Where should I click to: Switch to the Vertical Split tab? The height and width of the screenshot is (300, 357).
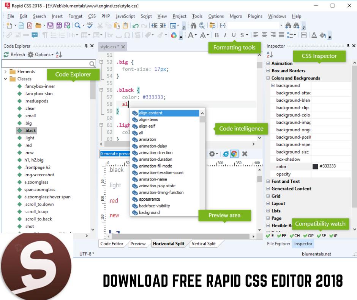click(x=204, y=244)
